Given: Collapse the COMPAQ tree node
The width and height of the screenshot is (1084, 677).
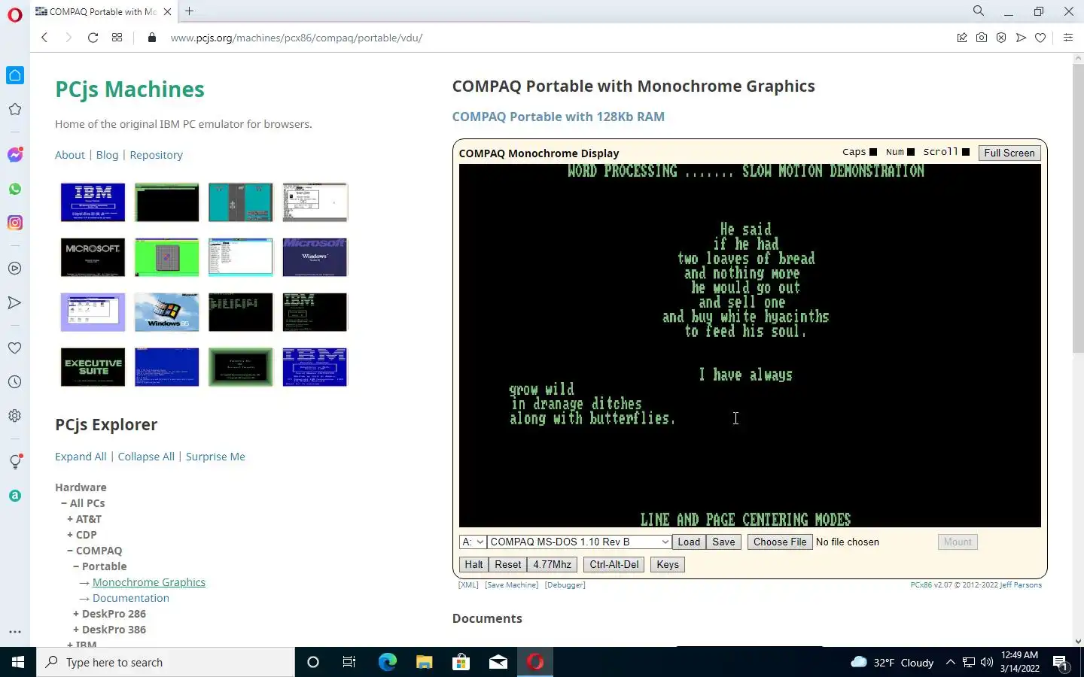Looking at the screenshot, I should [70, 551].
